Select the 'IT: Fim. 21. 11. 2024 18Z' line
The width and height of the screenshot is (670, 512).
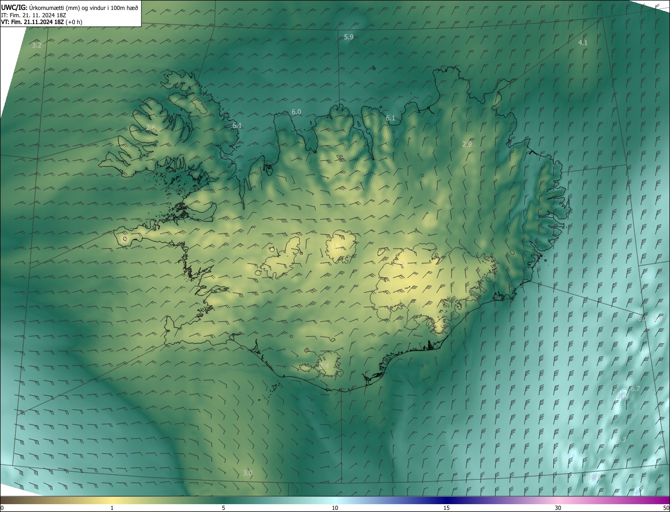coord(33,15)
